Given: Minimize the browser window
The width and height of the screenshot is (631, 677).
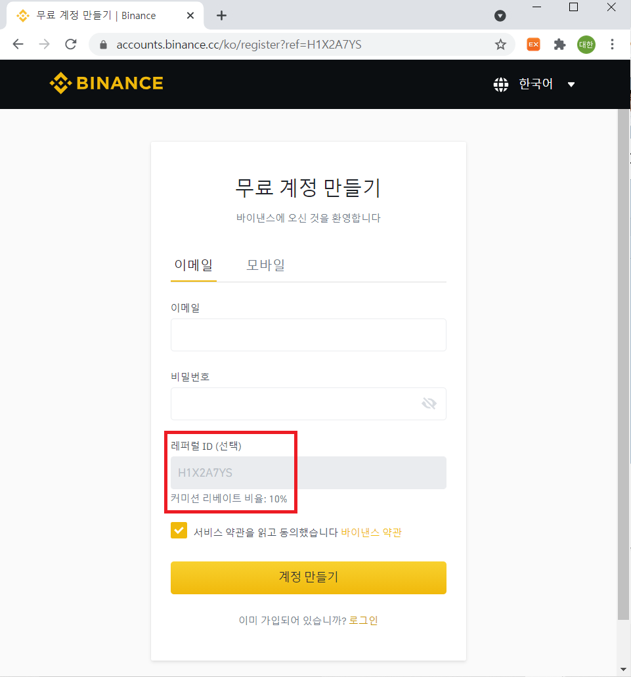Looking at the screenshot, I should click(536, 7).
